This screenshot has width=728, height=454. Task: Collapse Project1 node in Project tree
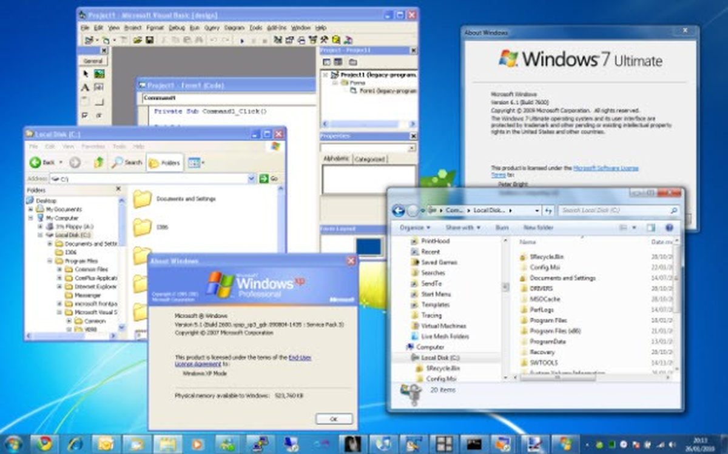pos(325,75)
